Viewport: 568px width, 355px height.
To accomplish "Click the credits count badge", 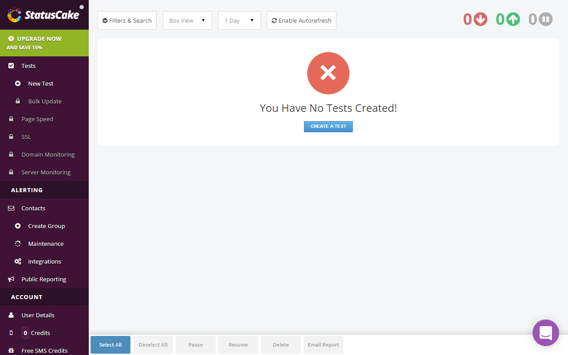I will click(x=25, y=333).
